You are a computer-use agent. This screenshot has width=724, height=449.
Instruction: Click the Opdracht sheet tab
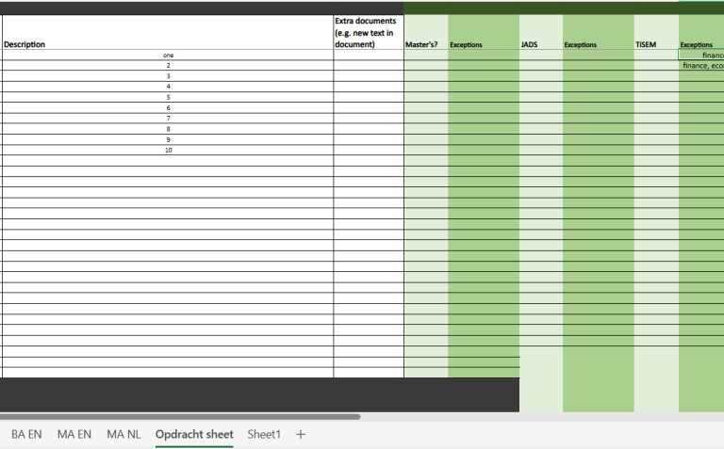[x=194, y=434]
